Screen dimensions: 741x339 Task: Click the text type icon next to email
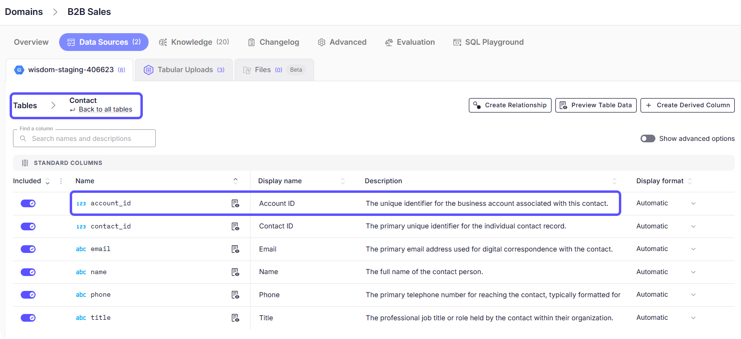81,249
